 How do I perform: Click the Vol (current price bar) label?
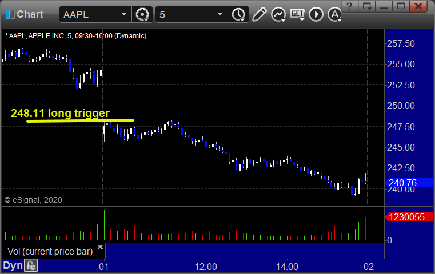coord(50,251)
